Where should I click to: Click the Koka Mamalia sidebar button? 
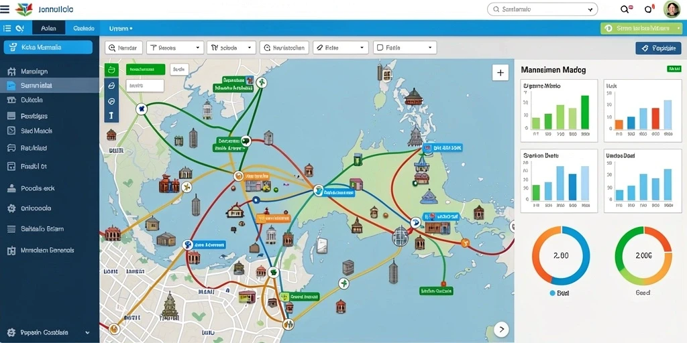(x=48, y=48)
